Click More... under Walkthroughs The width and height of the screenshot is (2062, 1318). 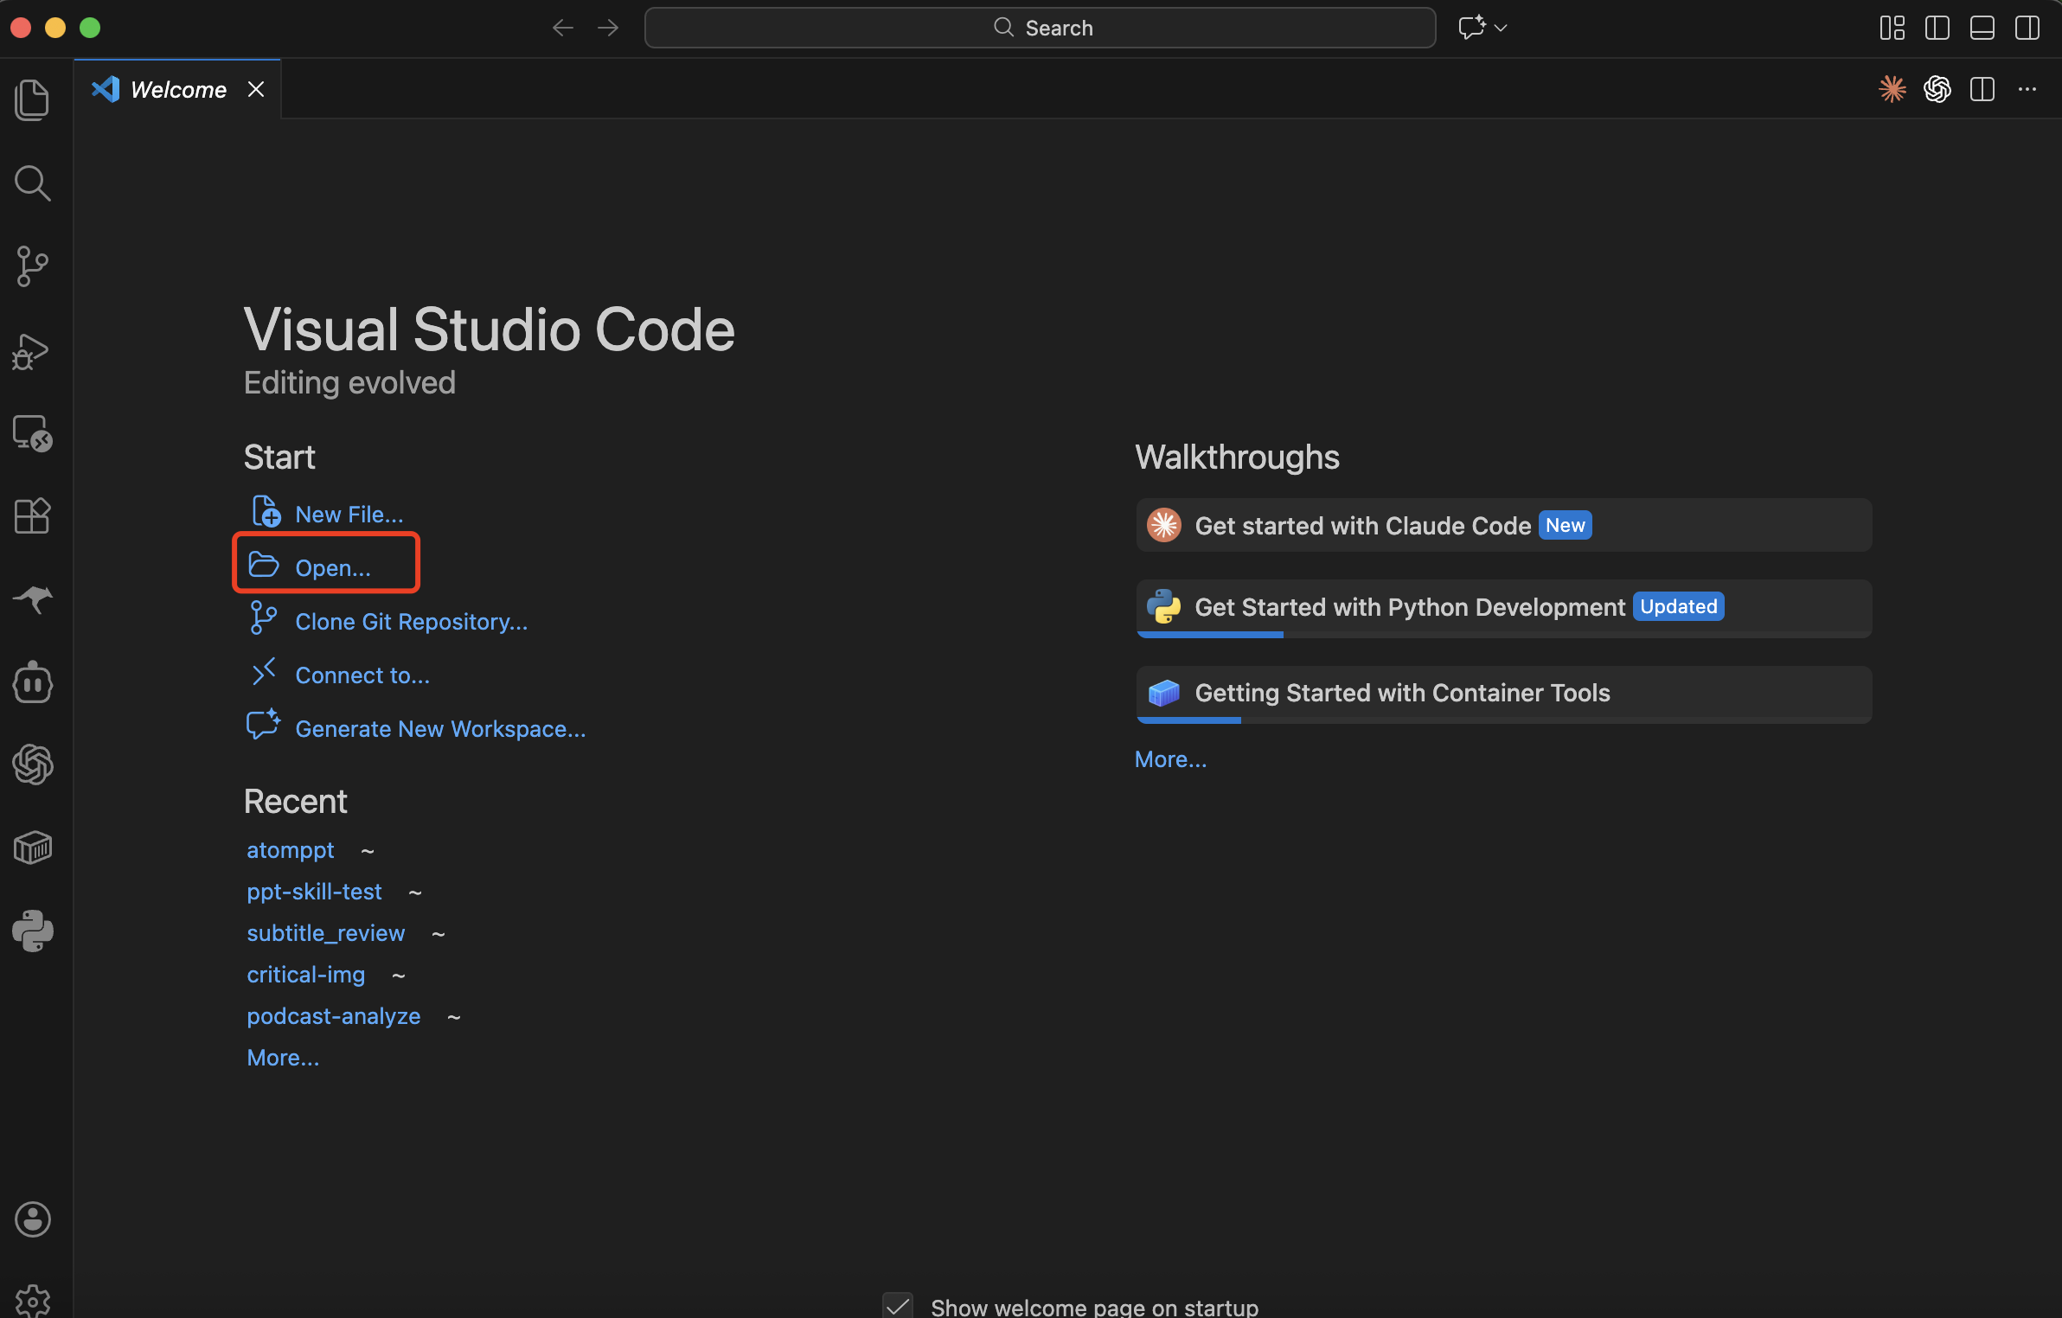click(x=1170, y=758)
